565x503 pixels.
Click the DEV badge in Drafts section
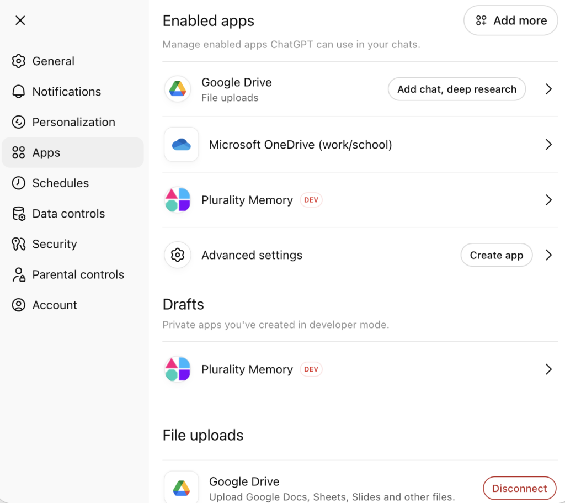click(x=311, y=369)
